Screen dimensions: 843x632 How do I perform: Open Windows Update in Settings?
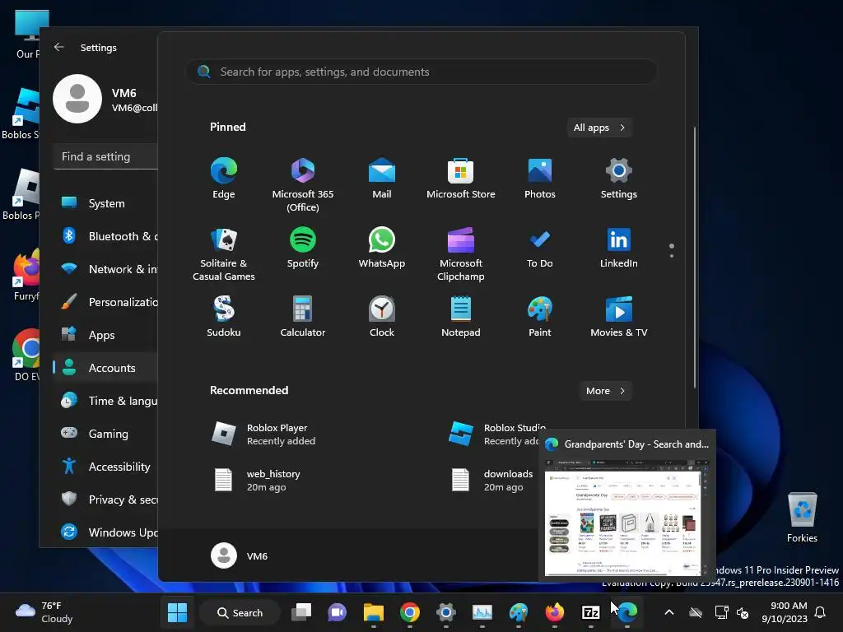click(x=106, y=532)
